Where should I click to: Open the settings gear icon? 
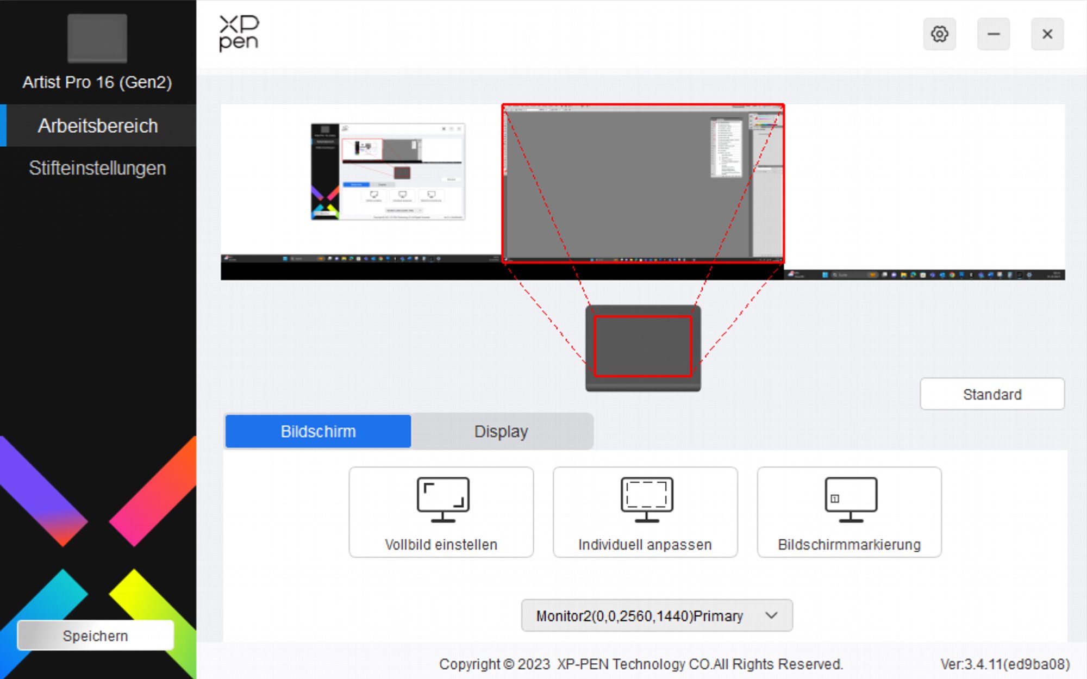tap(939, 34)
